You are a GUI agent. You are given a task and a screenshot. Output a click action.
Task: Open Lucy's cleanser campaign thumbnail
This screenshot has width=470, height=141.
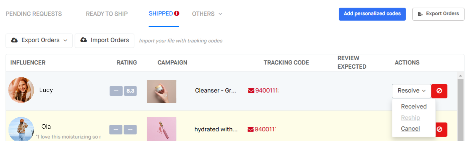pos(162,91)
